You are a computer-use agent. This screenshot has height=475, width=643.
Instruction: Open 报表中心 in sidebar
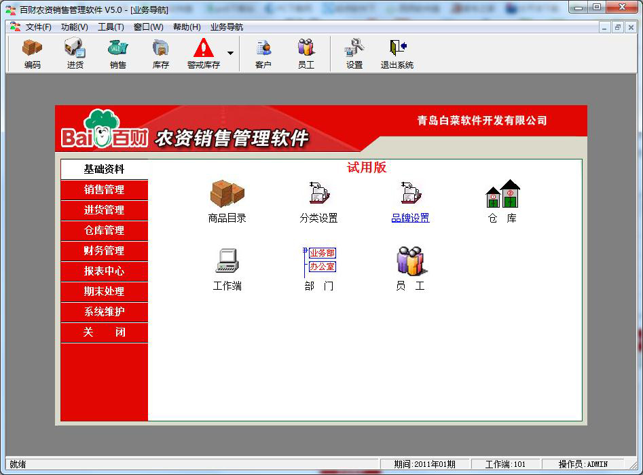coord(104,271)
